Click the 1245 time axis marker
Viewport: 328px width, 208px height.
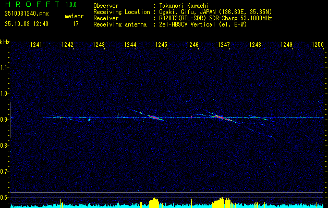[161, 44]
